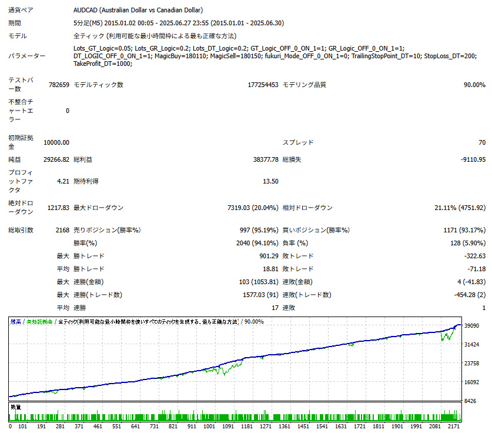
Task: Click the initial deposit value 10000.00
Action: pos(56,142)
